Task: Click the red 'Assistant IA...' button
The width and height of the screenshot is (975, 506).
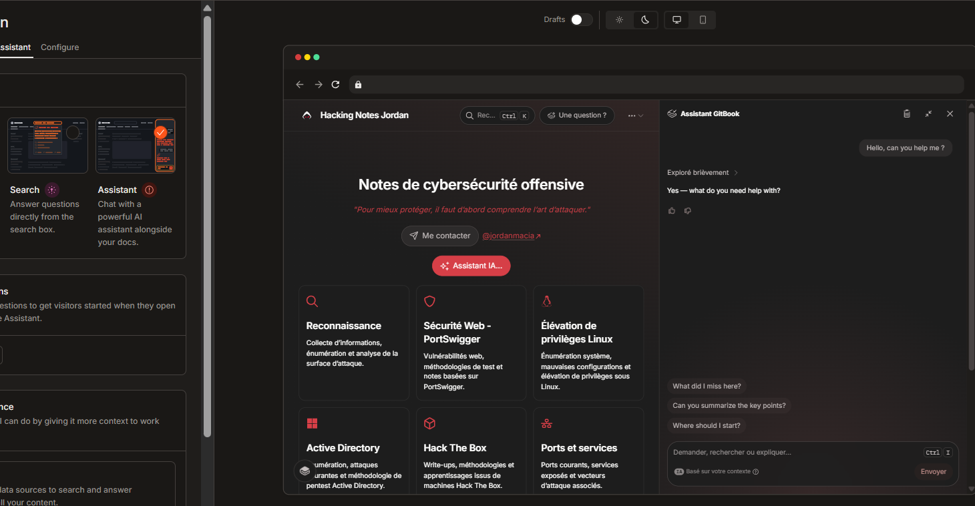Action: coord(471,266)
